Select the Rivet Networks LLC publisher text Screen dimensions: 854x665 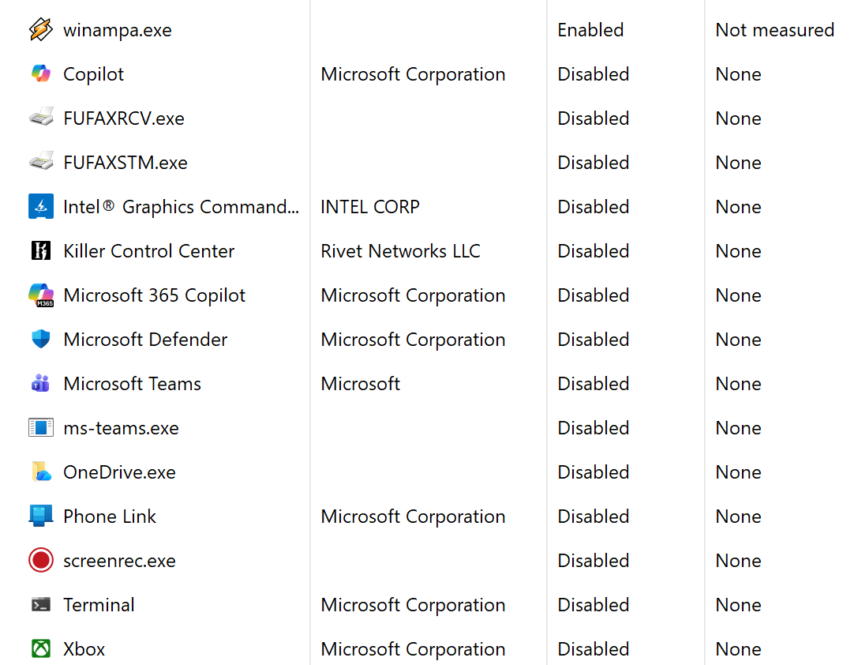point(400,251)
